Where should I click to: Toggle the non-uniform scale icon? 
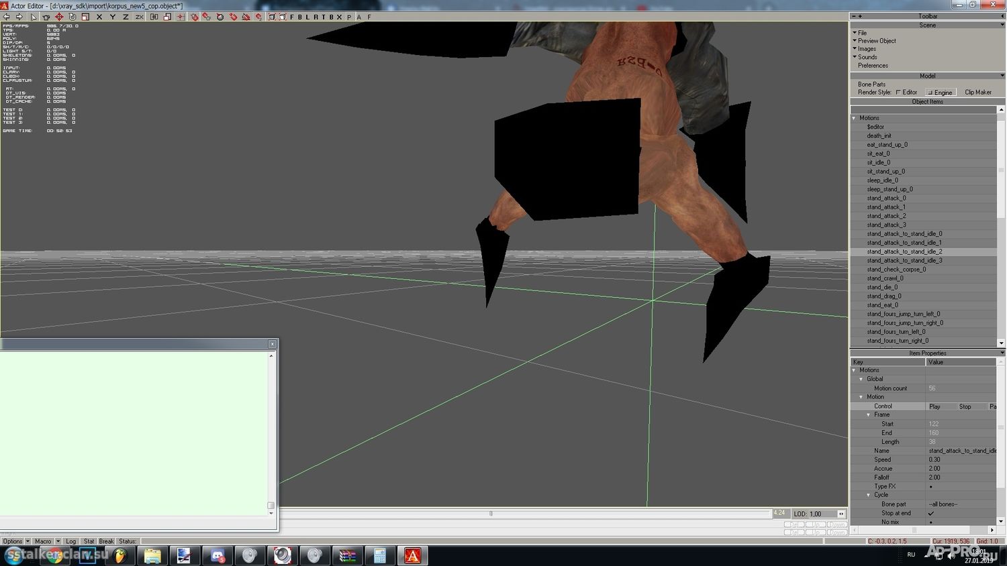pos(167,17)
